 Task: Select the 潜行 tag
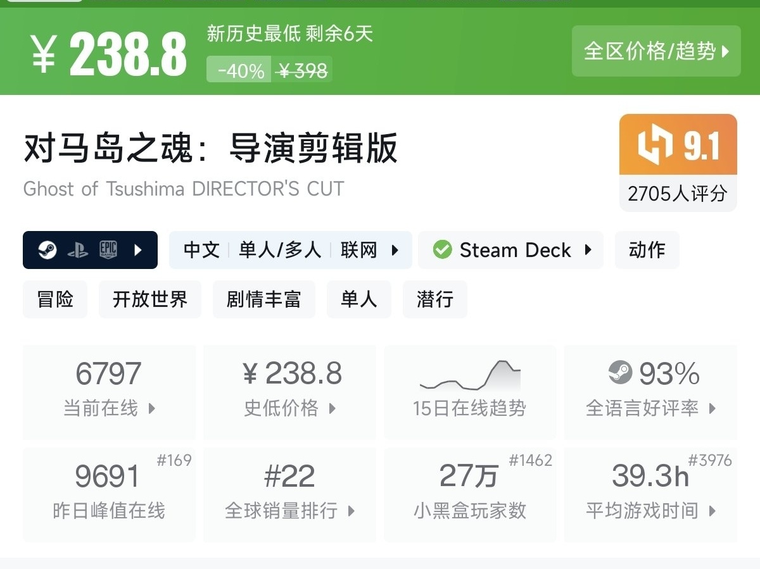tap(434, 299)
